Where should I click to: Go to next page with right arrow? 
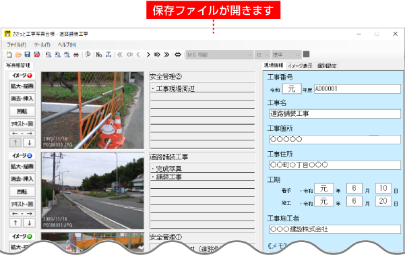point(148,55)
